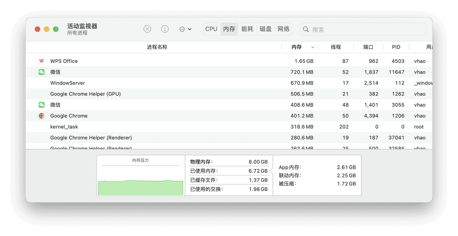
Task: Sort processes by PID column
Action: click(x=396, y=47)
